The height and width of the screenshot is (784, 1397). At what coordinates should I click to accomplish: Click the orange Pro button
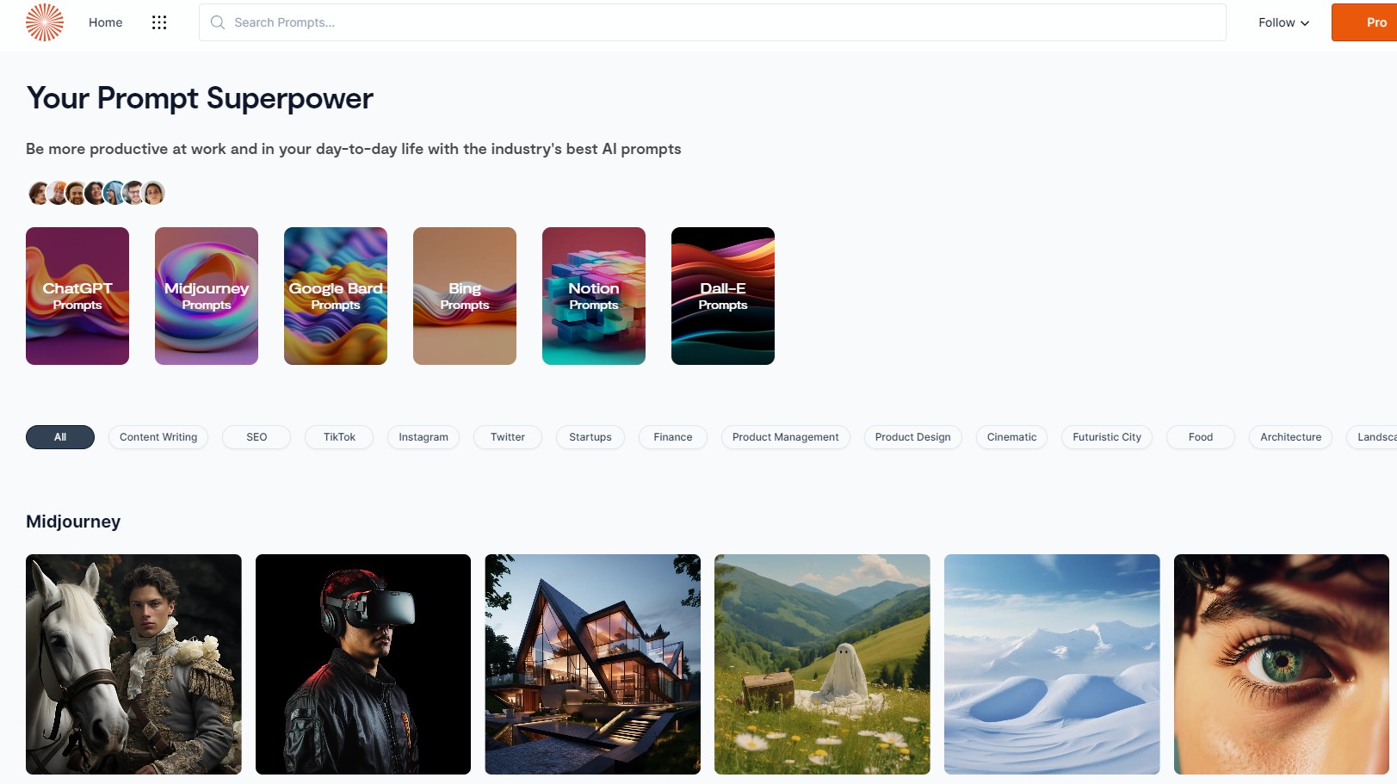point(1364,22)
